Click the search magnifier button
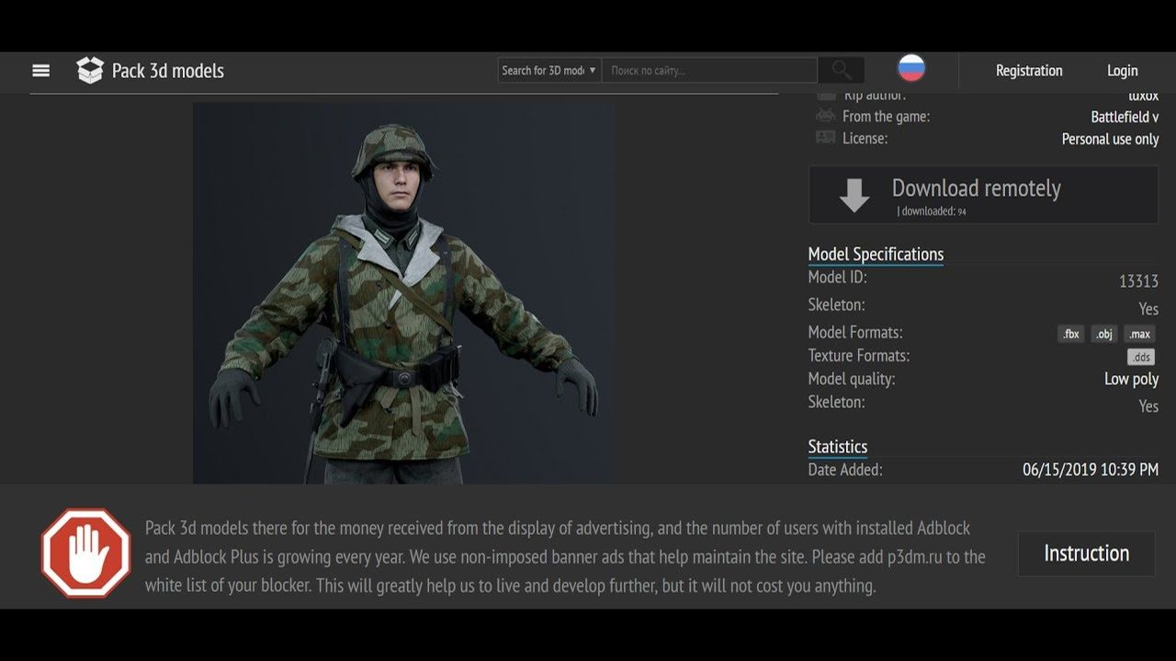The image size is (1176, 661). (x=842, y=71)
